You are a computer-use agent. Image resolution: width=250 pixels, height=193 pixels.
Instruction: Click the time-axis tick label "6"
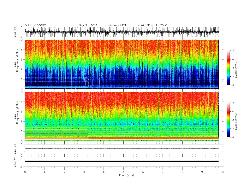[143, 172]
